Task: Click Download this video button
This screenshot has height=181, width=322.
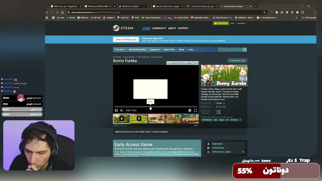Action: click(180, 63)
